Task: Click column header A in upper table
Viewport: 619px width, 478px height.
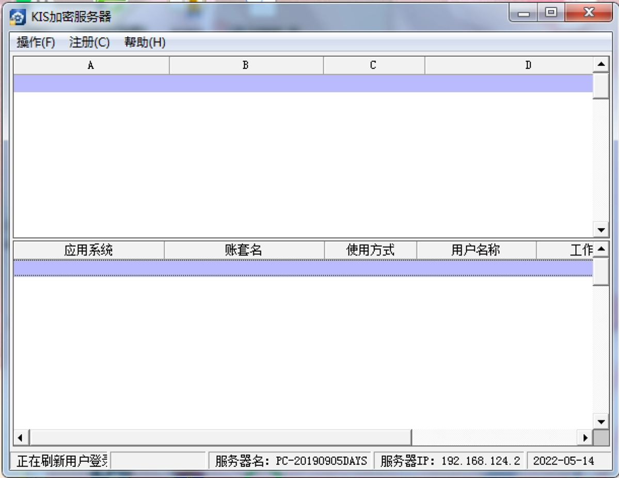Action: tap(91, 65)
